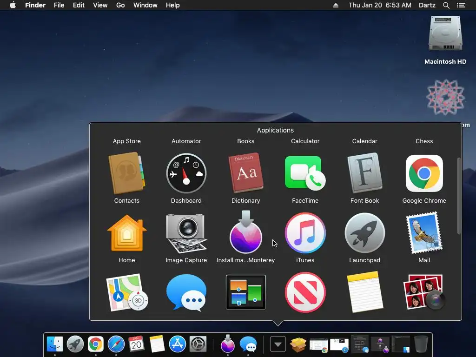Open Trash in the Dock

(x=421, y=344)
